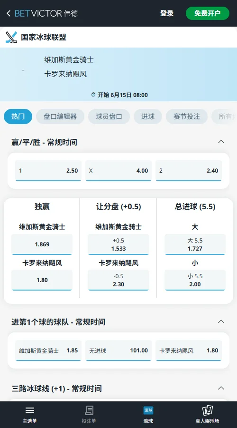Collapse 进第1个球的球队 section chevron
The image size is (237, 428).
coord(221,321)
